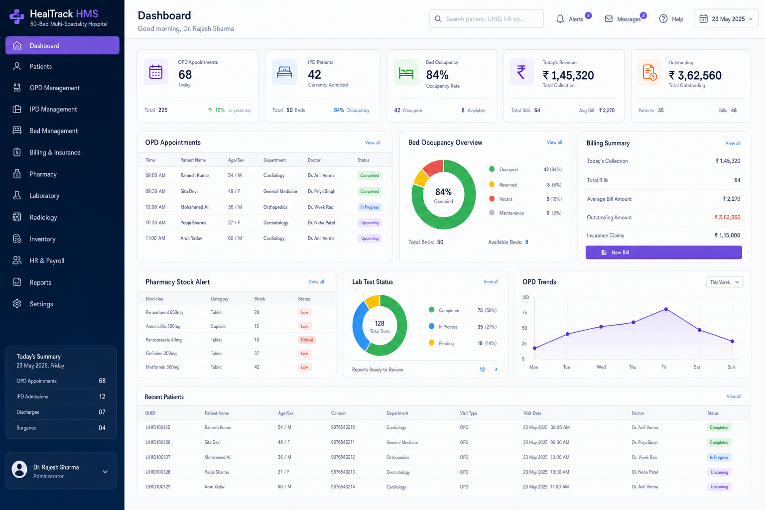Click the Messages envelope icon

coord(609,19)
